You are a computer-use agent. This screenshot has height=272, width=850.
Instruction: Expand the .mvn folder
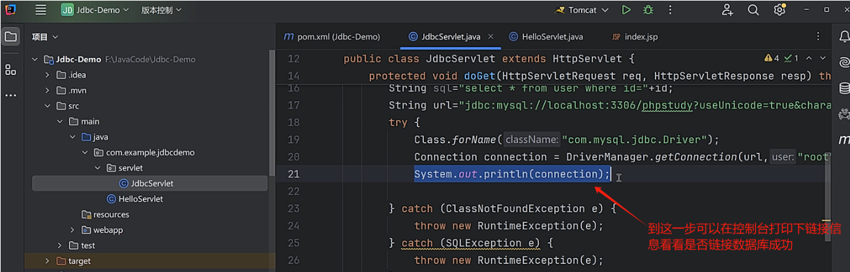[47, 90]
